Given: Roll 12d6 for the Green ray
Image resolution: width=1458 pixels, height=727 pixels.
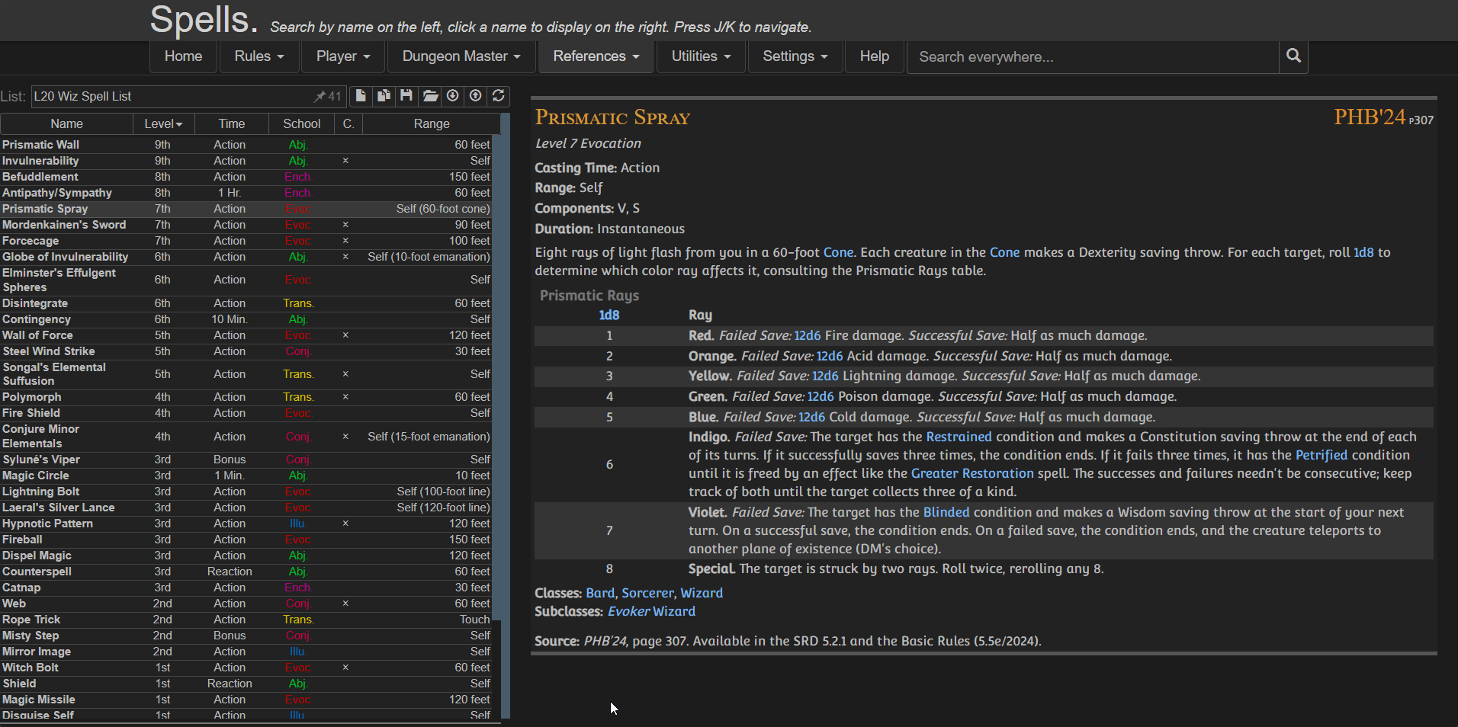Looking at the screenshot, I should (x=821, y=396).
